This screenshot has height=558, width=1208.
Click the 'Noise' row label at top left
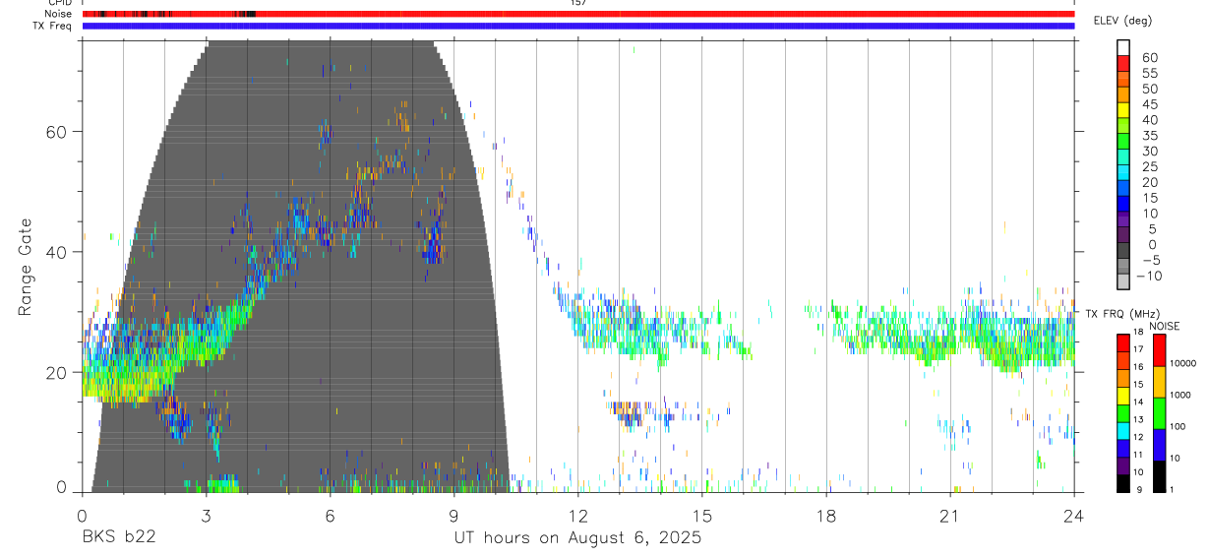(x=58, y=14)
